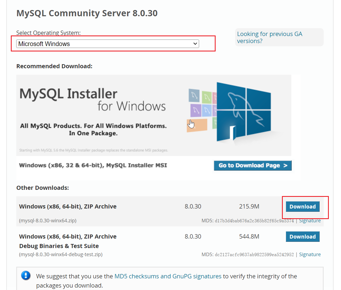Open the Select Operating System dropdown
This screenshot has height=290, width=341.
tap(108, 44)
